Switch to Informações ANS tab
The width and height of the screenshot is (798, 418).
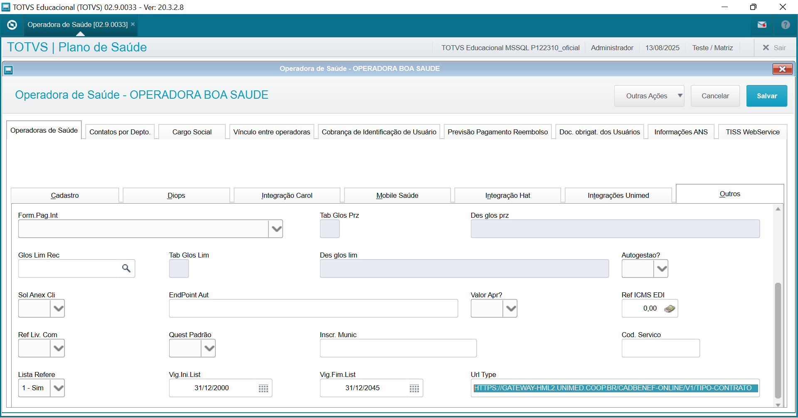point(681,132)
